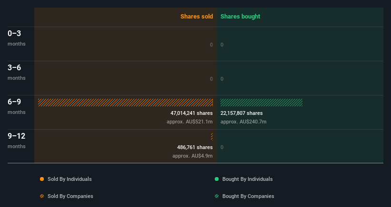391x207 pixels.
Task: Click the shares bought 0 in 0–3 months row
Action: pos(222,45)
